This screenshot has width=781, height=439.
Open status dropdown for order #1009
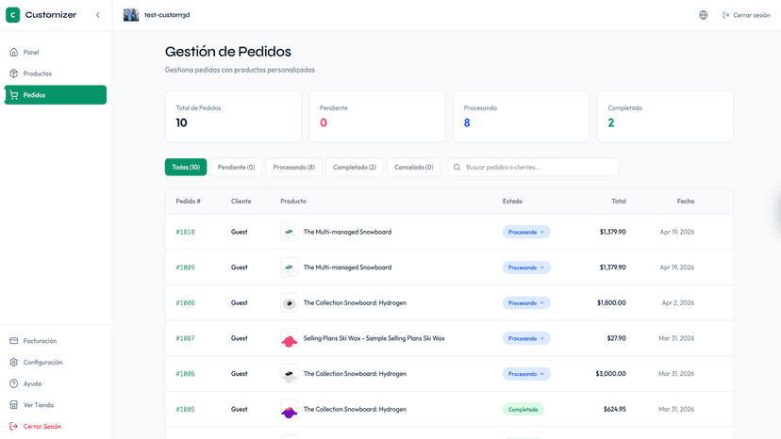point(526,268)
